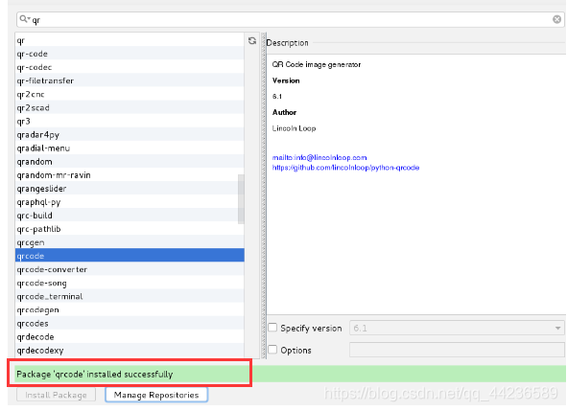Screen dimensions: 567x411
Task: Enable the Specify version checkbox
Action: click(x=272, y=328)
